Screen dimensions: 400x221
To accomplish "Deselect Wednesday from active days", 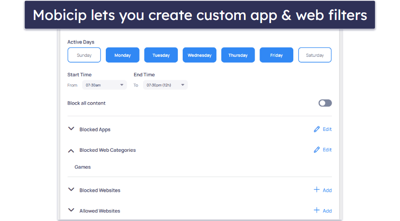I will click(x=200, y=55).
